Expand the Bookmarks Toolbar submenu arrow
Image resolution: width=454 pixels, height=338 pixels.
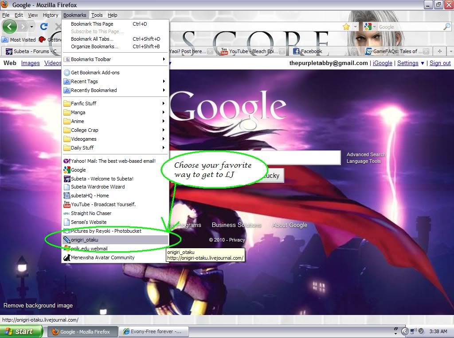click(164, 59)
